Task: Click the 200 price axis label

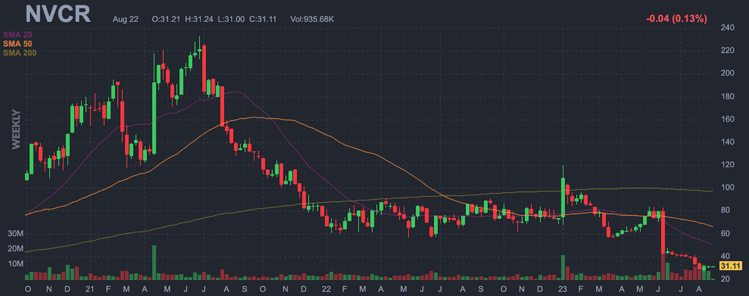Action: pos(727,73)
